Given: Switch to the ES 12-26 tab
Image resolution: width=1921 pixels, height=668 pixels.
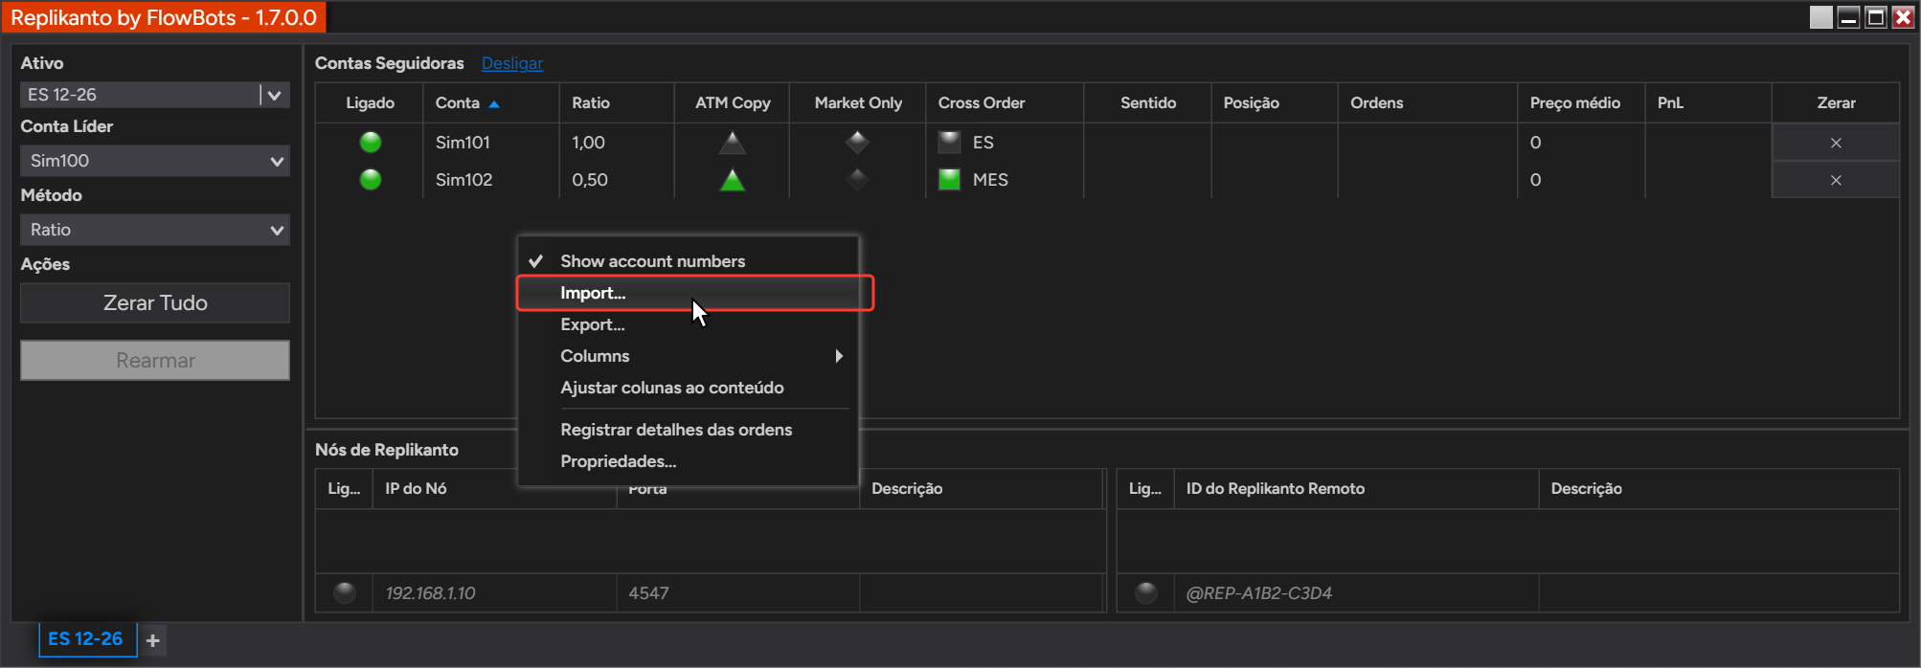Looking at the screenshot, I should (x=86, y=639).
